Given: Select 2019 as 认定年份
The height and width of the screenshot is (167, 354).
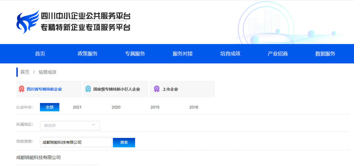Looking at the screenshot, I should 155,107.
